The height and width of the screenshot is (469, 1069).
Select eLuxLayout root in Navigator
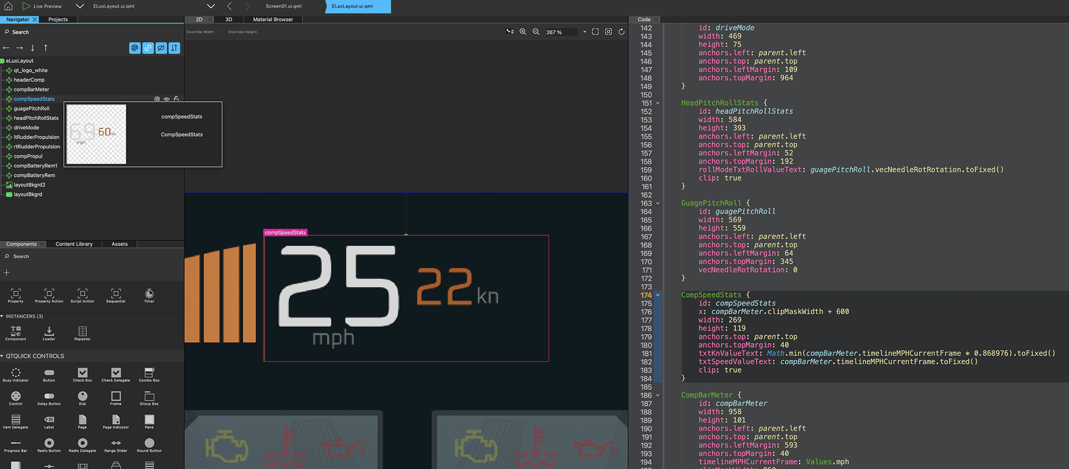pyautogui.click(x=19, y=61)
